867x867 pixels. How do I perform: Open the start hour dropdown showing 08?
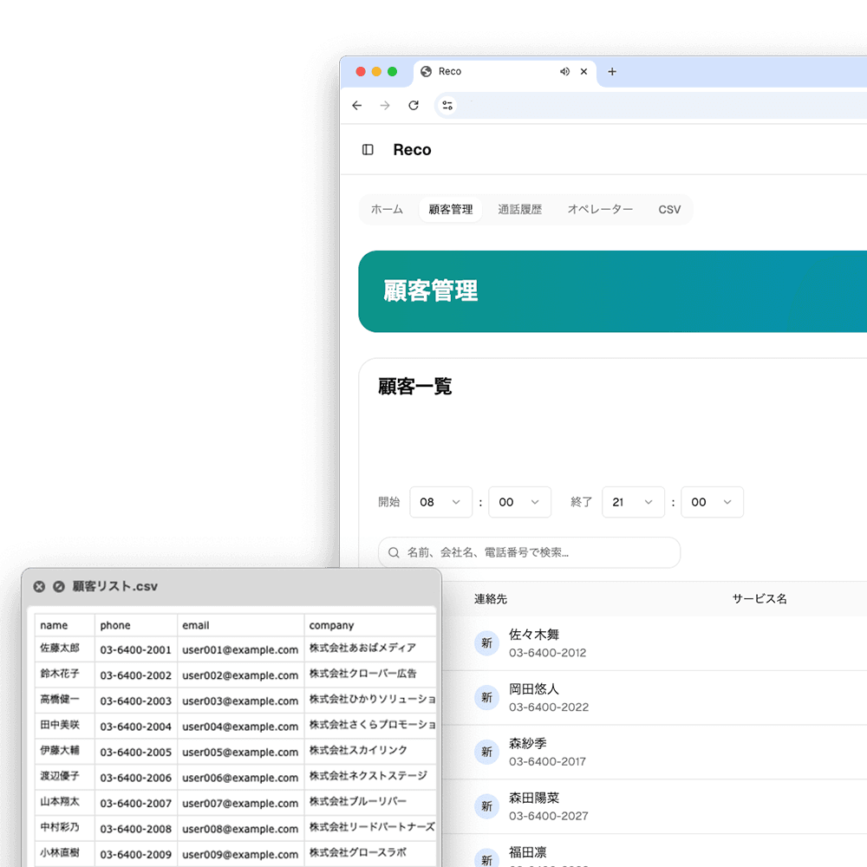pyautogui.click(x=440, y=502)
